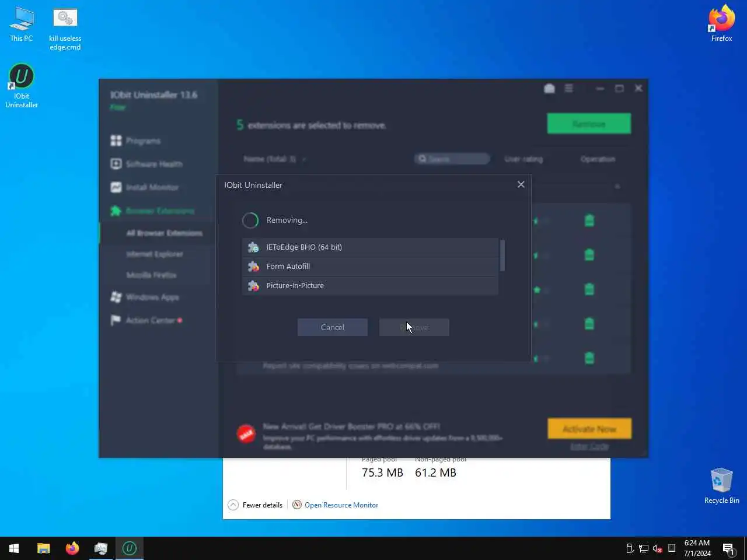This screenshot has width=747, height=560.
Task: Click the Install Monitor chart icon
Action: 116,187
